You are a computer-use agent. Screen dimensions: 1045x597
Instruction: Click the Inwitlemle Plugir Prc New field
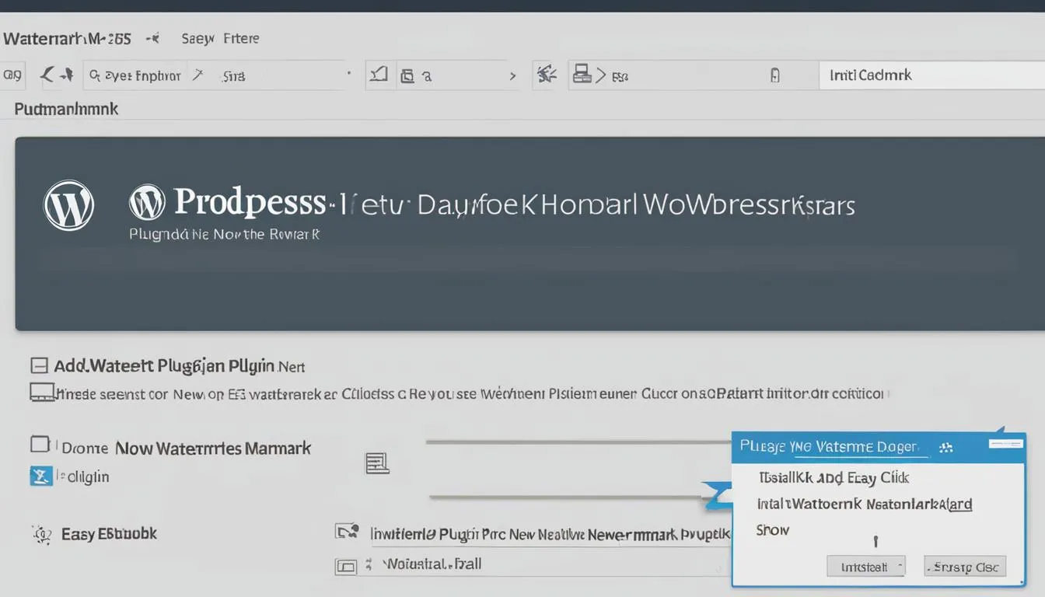[x=549, y=533]
